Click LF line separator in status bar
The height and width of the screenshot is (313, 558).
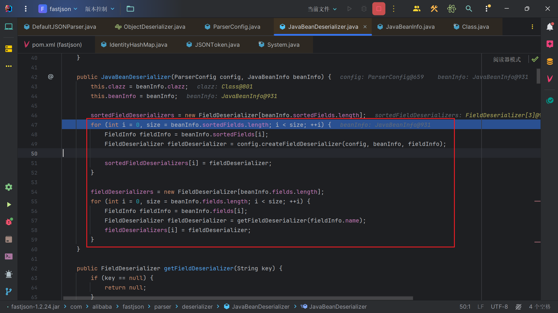481,307
